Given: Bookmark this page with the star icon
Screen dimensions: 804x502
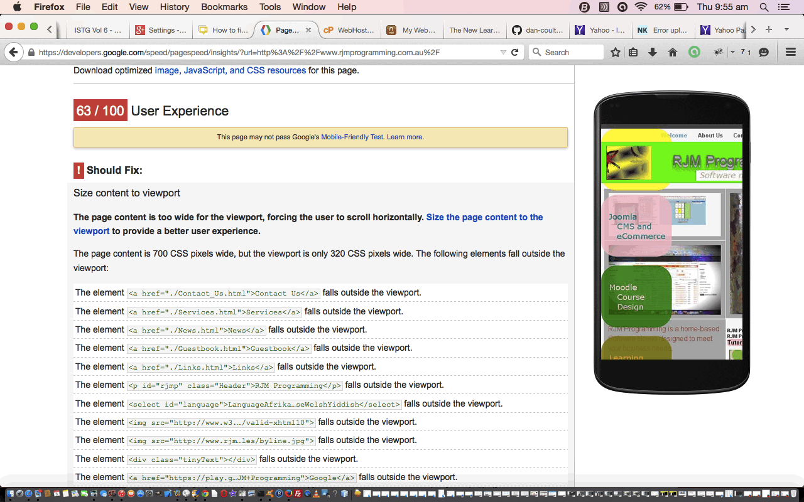Looking at the screenshot, I should coord(616,53).
